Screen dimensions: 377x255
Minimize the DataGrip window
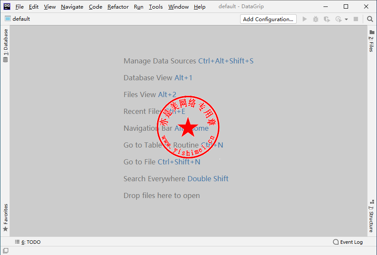326,6
